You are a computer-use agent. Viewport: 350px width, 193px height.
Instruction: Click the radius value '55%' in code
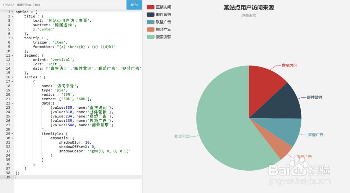[x=66, y=95]
